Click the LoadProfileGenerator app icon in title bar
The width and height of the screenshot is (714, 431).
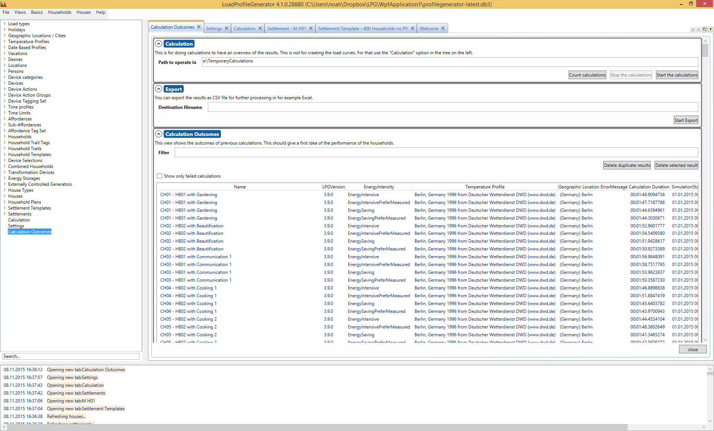[x=4, y=4]
